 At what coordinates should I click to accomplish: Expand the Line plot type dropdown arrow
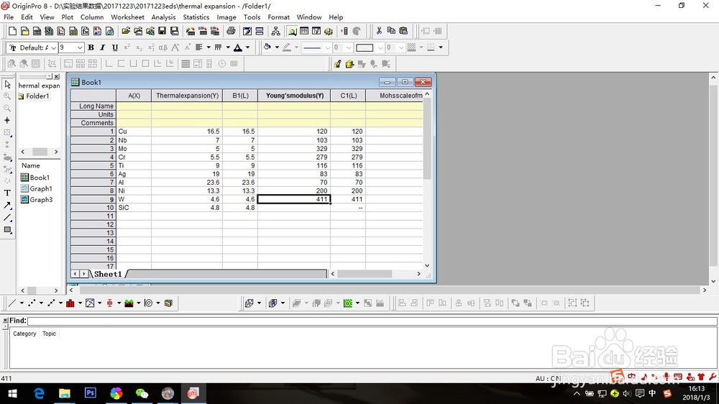22,303
